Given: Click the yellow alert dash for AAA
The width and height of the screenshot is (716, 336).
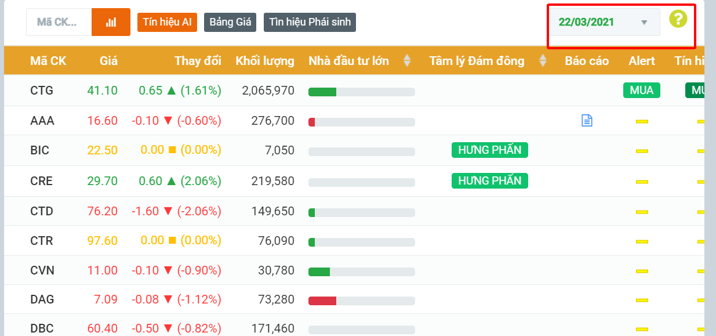Looking at the screenshot, I should click(642, 121).
